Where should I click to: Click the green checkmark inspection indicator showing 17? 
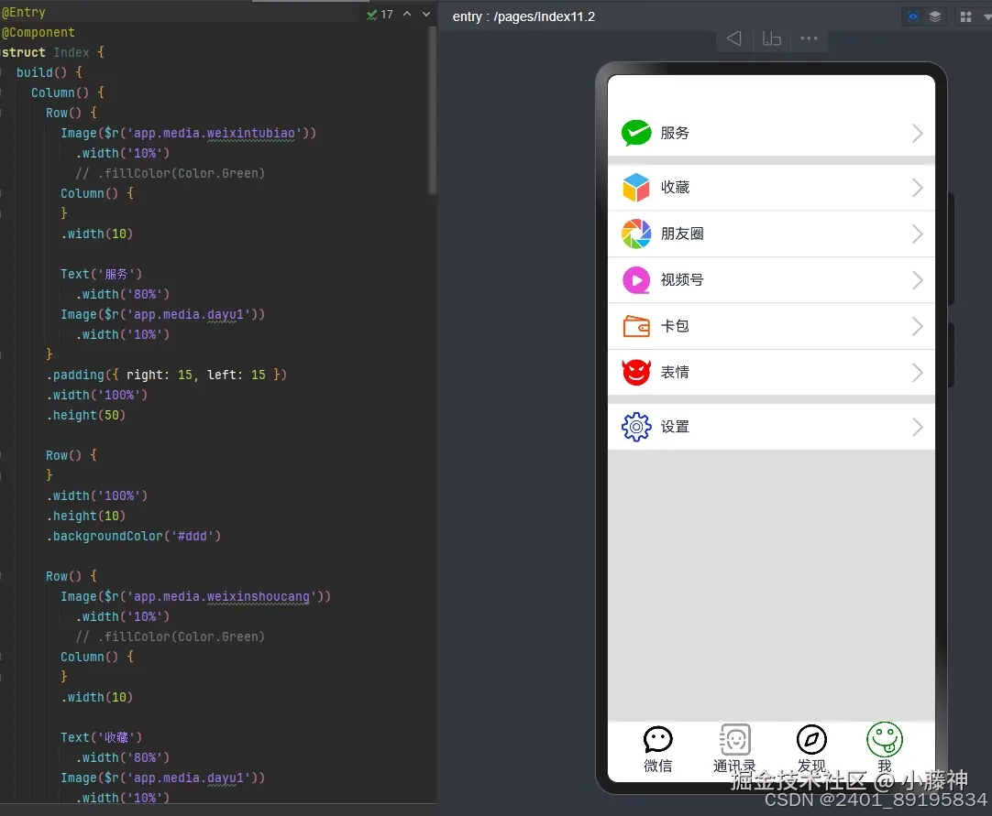tap(380, 14)
